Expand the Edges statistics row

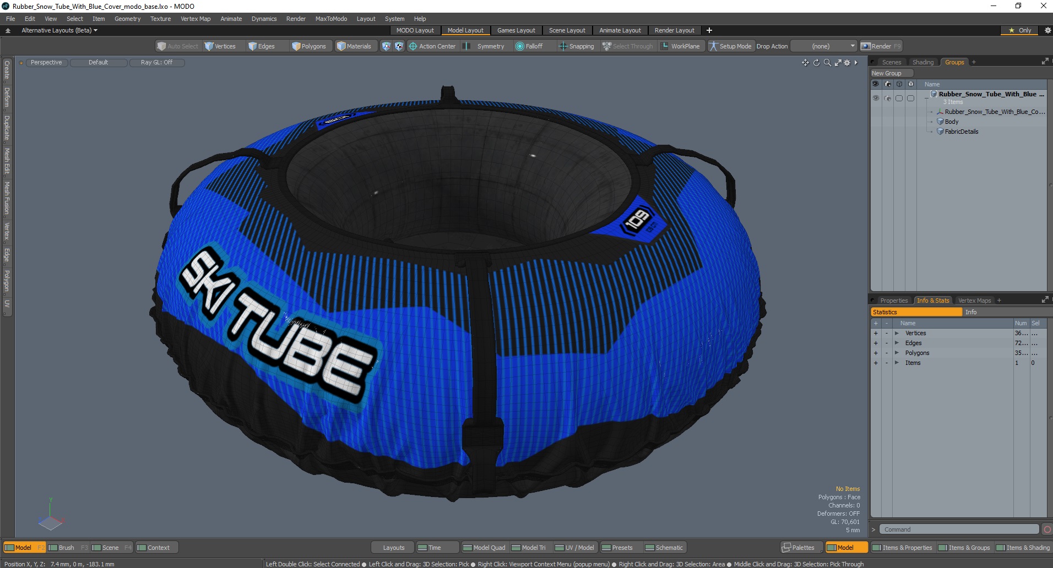pos(897,343)
